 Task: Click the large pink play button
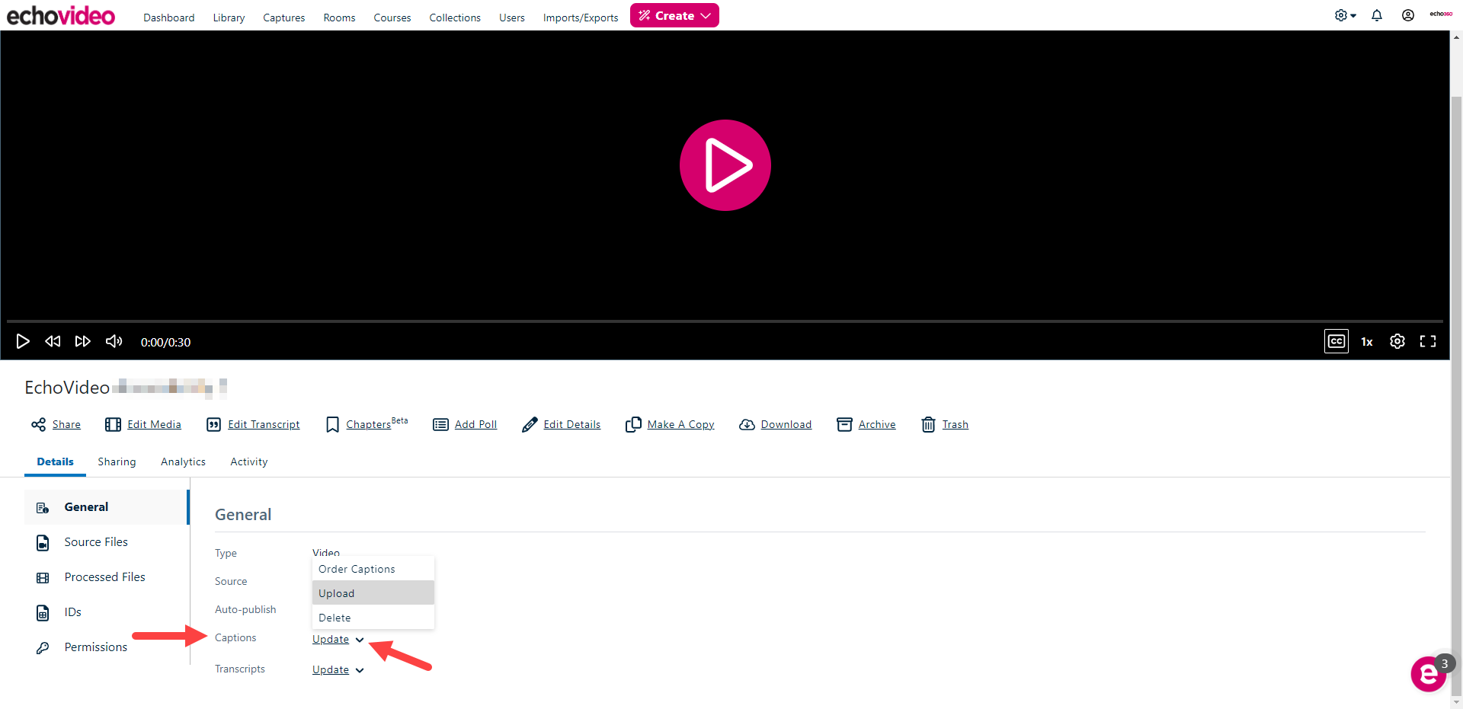tap(725, 165)
